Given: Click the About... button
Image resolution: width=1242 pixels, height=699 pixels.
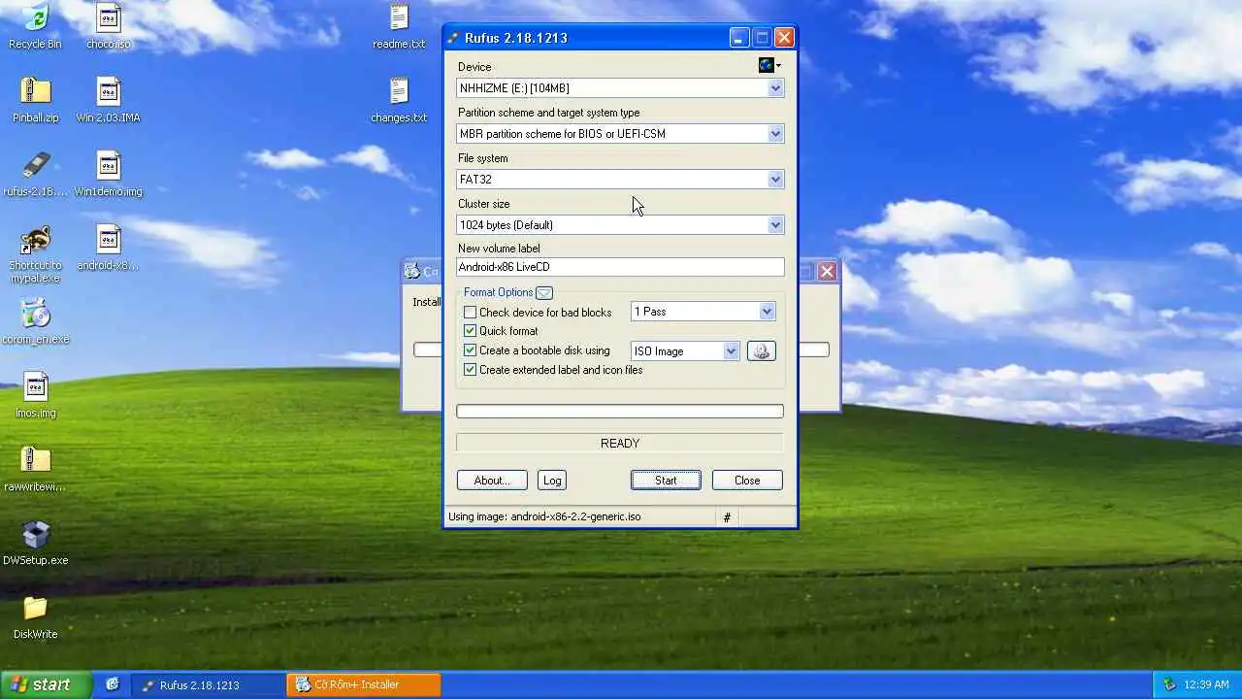Looking at the screenshot, I should point(492,481).
